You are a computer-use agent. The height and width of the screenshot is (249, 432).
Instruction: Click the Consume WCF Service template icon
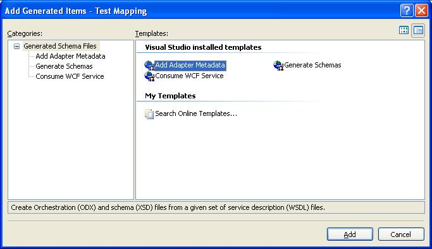[x=149, y=76]
